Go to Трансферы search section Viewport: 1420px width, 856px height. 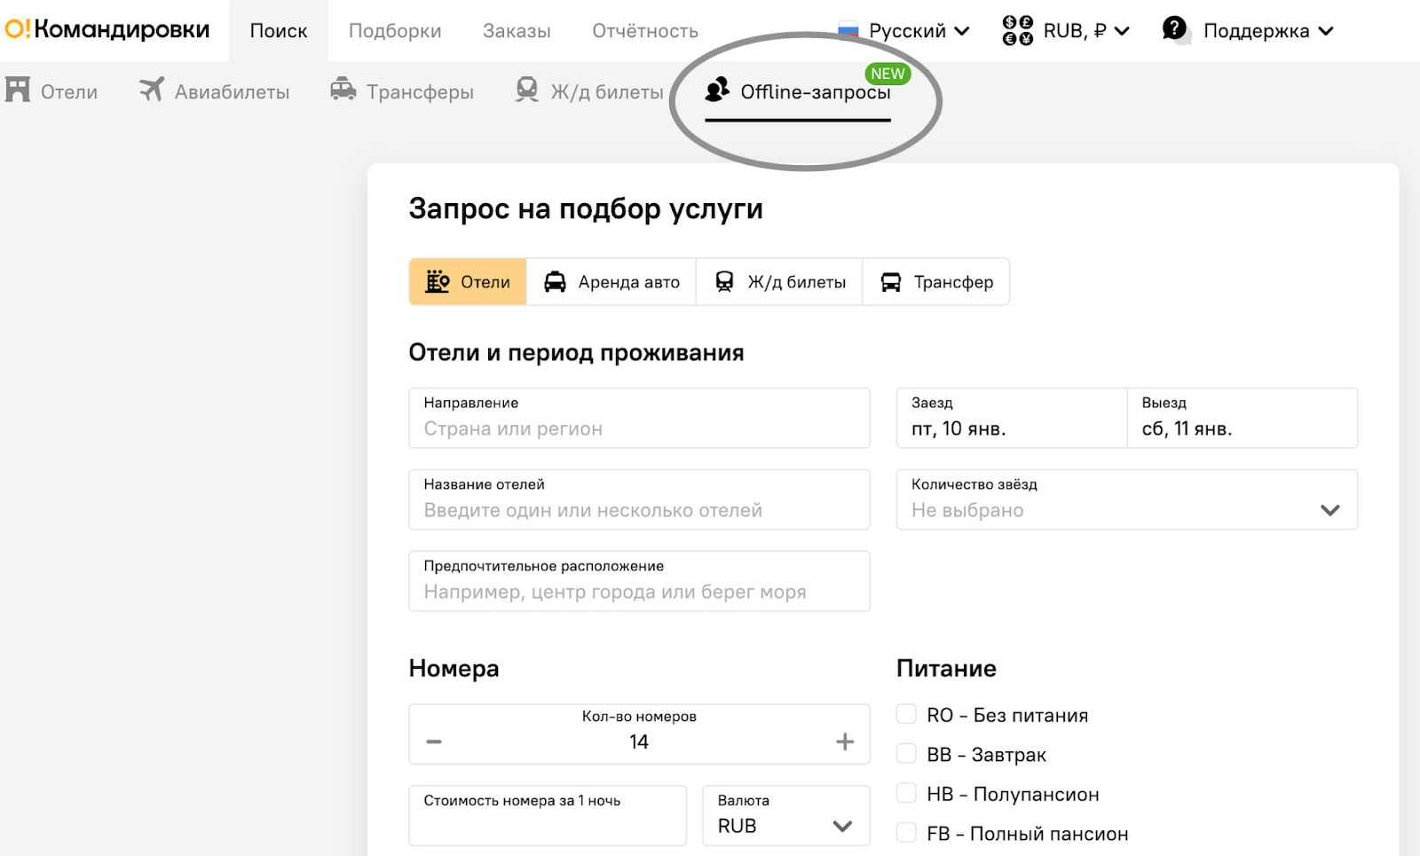pos(402,90)
